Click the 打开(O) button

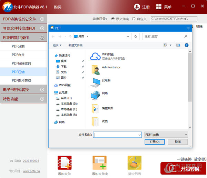(x=155, y=142)
